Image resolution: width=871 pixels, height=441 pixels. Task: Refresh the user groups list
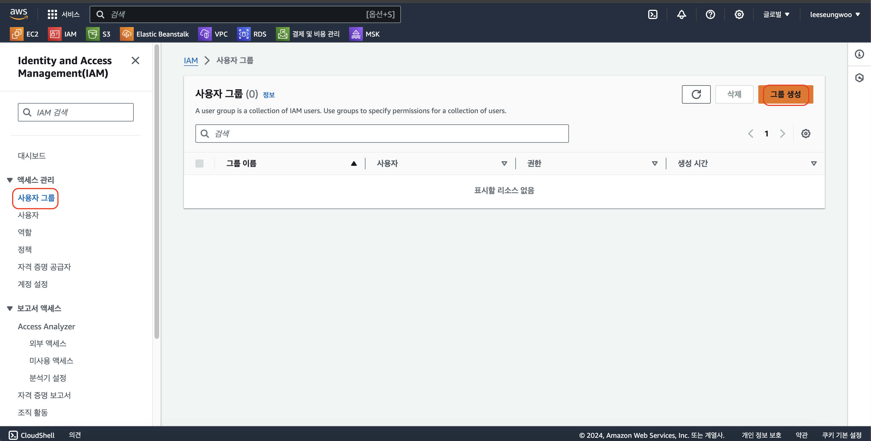pyautogui.click(x=696, y=94)
